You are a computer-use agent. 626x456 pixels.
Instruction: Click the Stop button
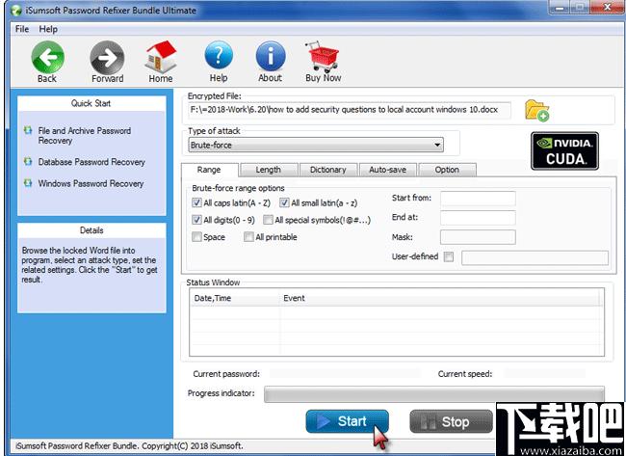[451, 421]
